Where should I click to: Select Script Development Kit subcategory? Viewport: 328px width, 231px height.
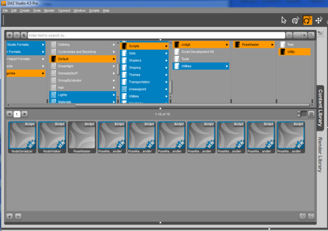pos(201,52)
